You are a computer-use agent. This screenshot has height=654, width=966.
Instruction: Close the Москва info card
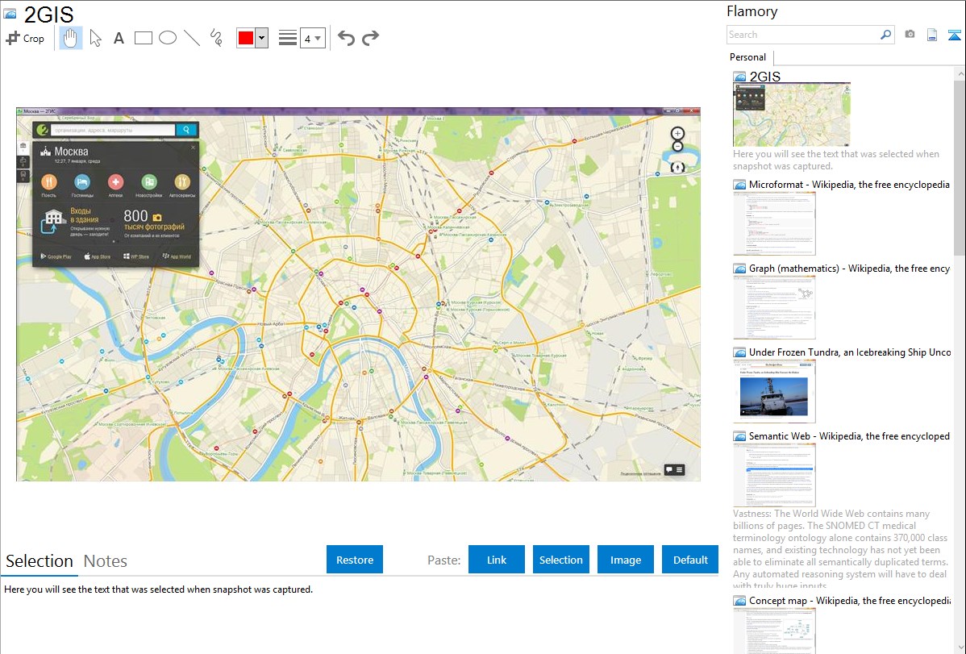[193, 148]
